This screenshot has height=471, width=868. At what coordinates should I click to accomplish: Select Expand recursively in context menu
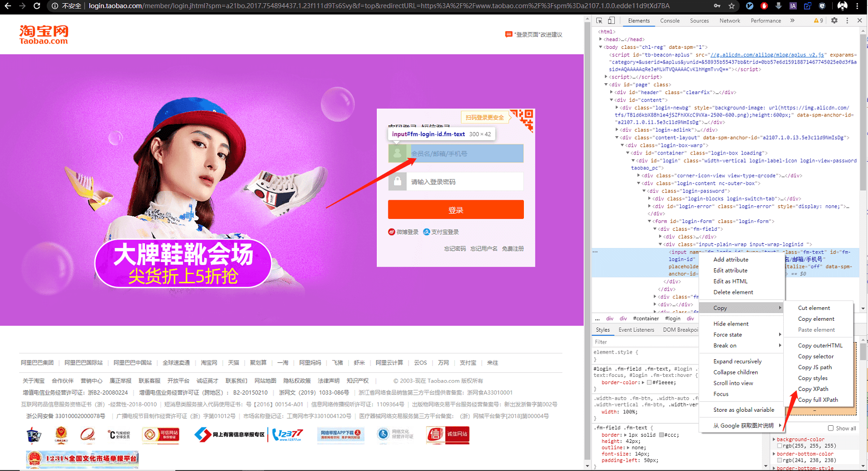pos(741,361)
